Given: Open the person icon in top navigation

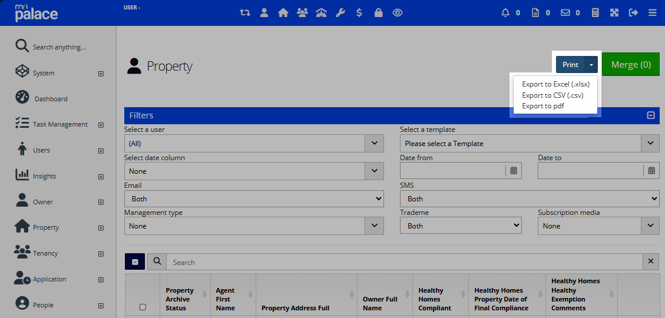Looking at the screenshot, I should click(x=264, y=13).
